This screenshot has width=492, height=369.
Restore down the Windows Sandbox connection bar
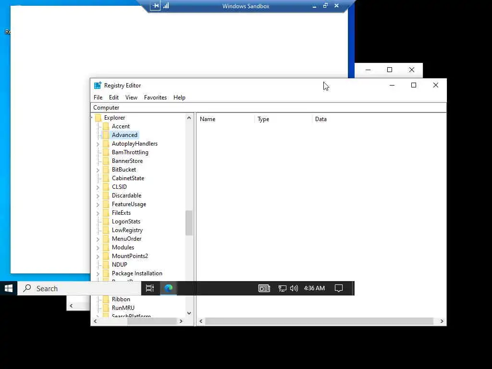325,6
